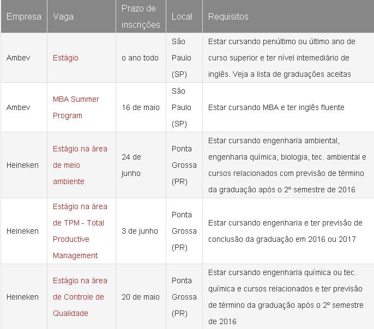The width and height of the screenshot is (374, 329).
Task: Open the Ambev "Estágio" job link
Action: pos(65,58)
